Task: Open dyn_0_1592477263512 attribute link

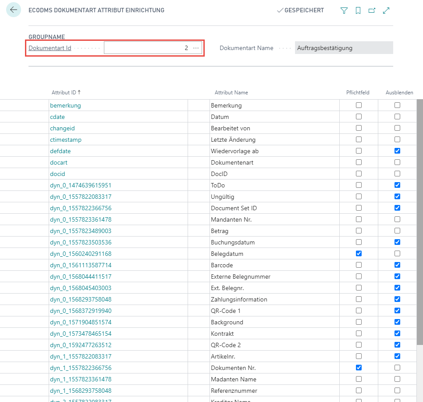Action: point(81,345)
